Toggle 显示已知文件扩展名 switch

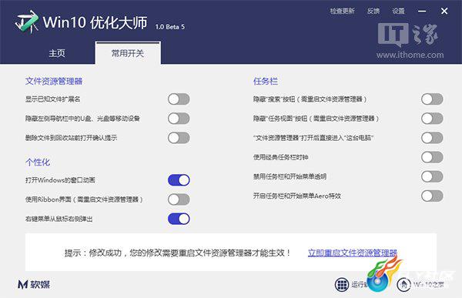pyautogui.click(x=179, y=99)
